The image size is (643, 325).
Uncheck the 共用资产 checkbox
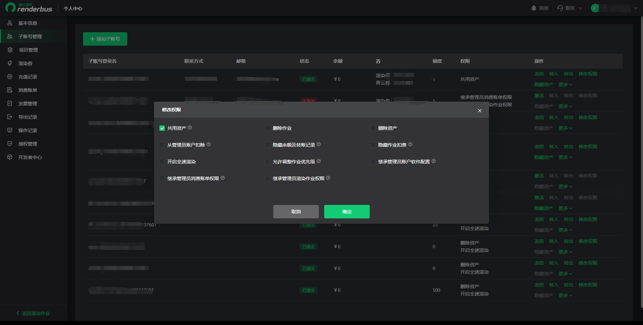162,128
